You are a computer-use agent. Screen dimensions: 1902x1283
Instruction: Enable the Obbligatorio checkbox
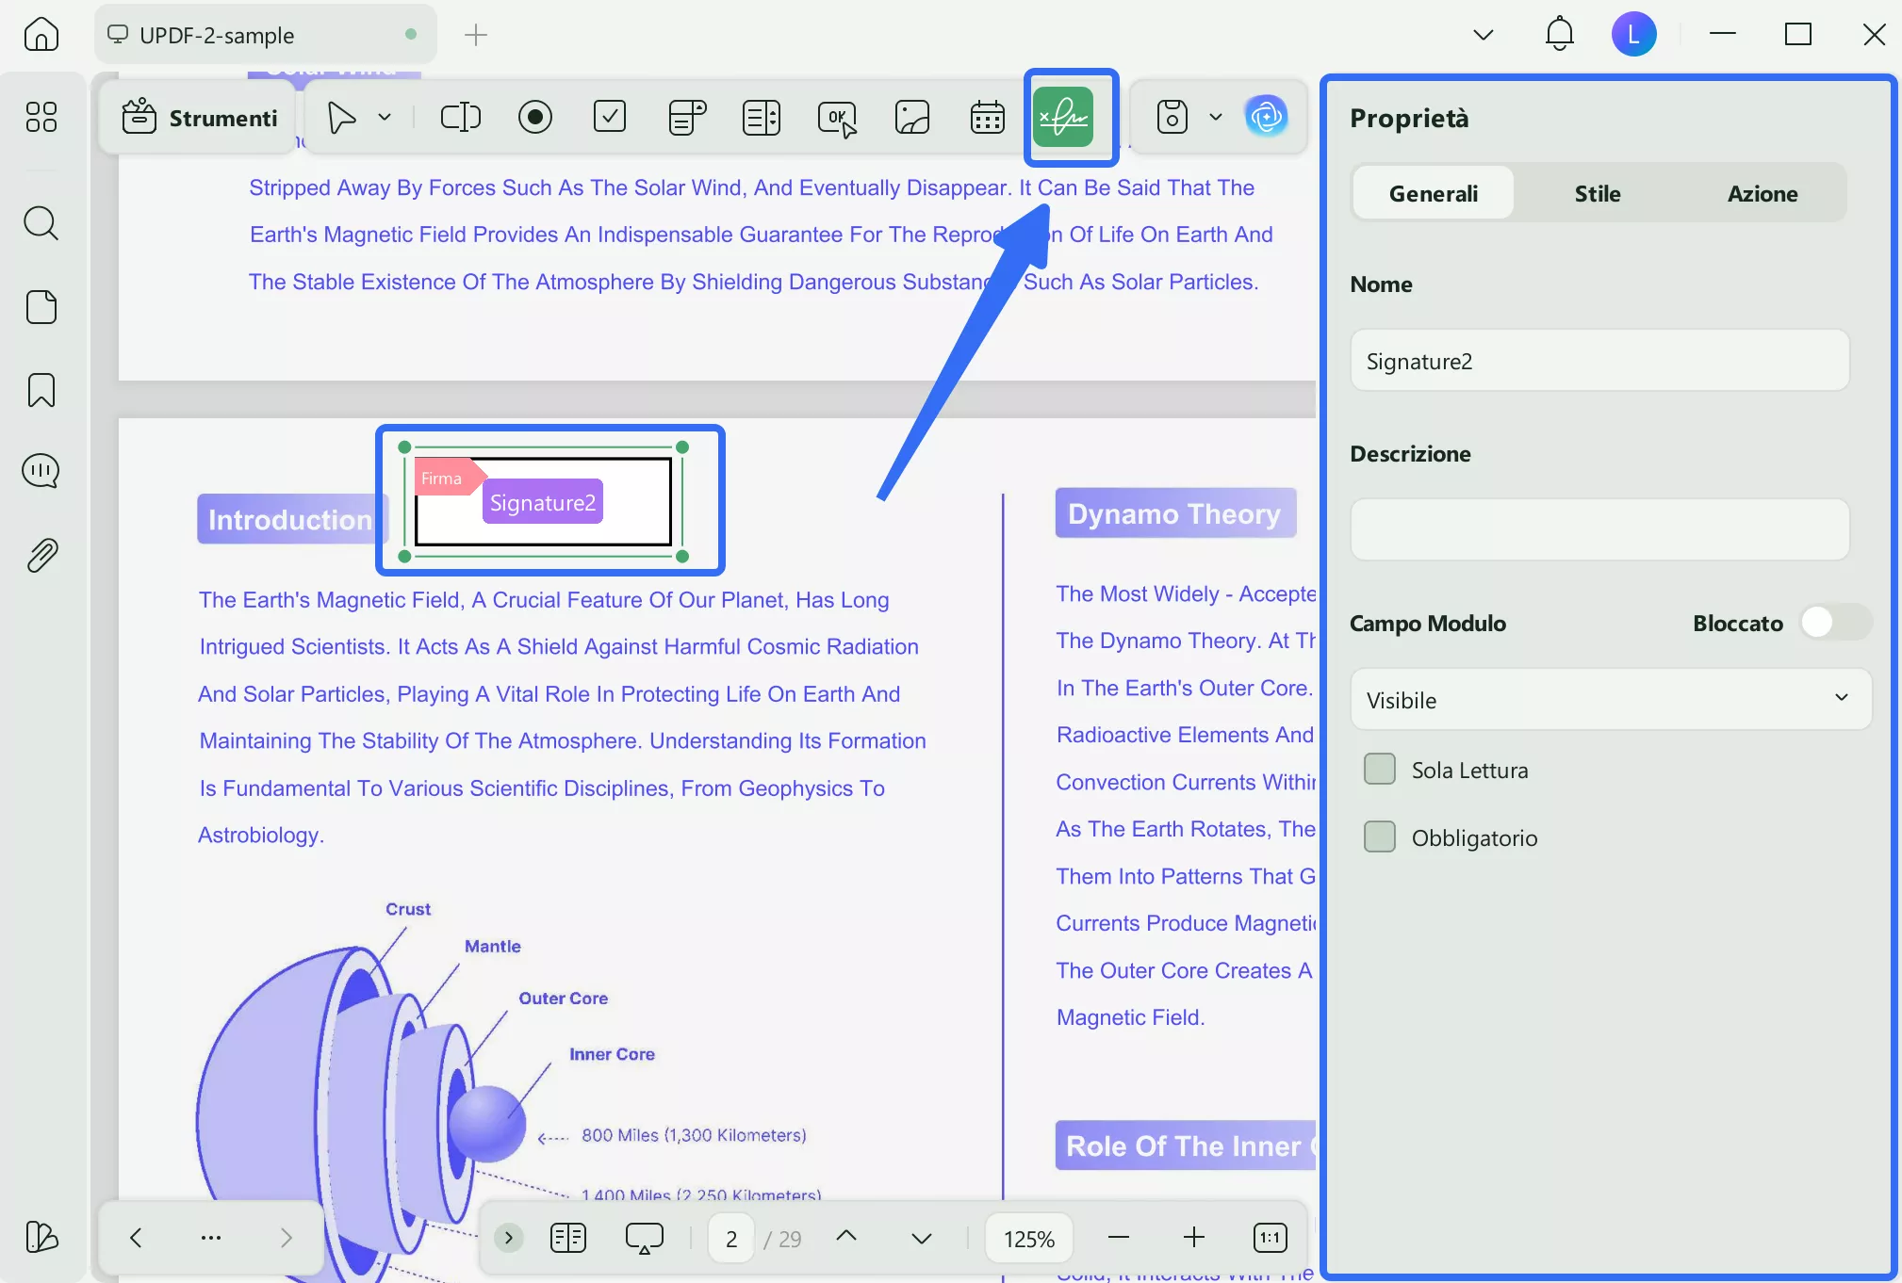[x=1380, y=837]
